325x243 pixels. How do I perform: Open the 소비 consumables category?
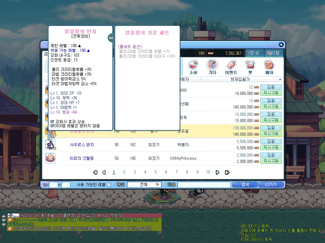pyautogui.click(x=193, y=67)
